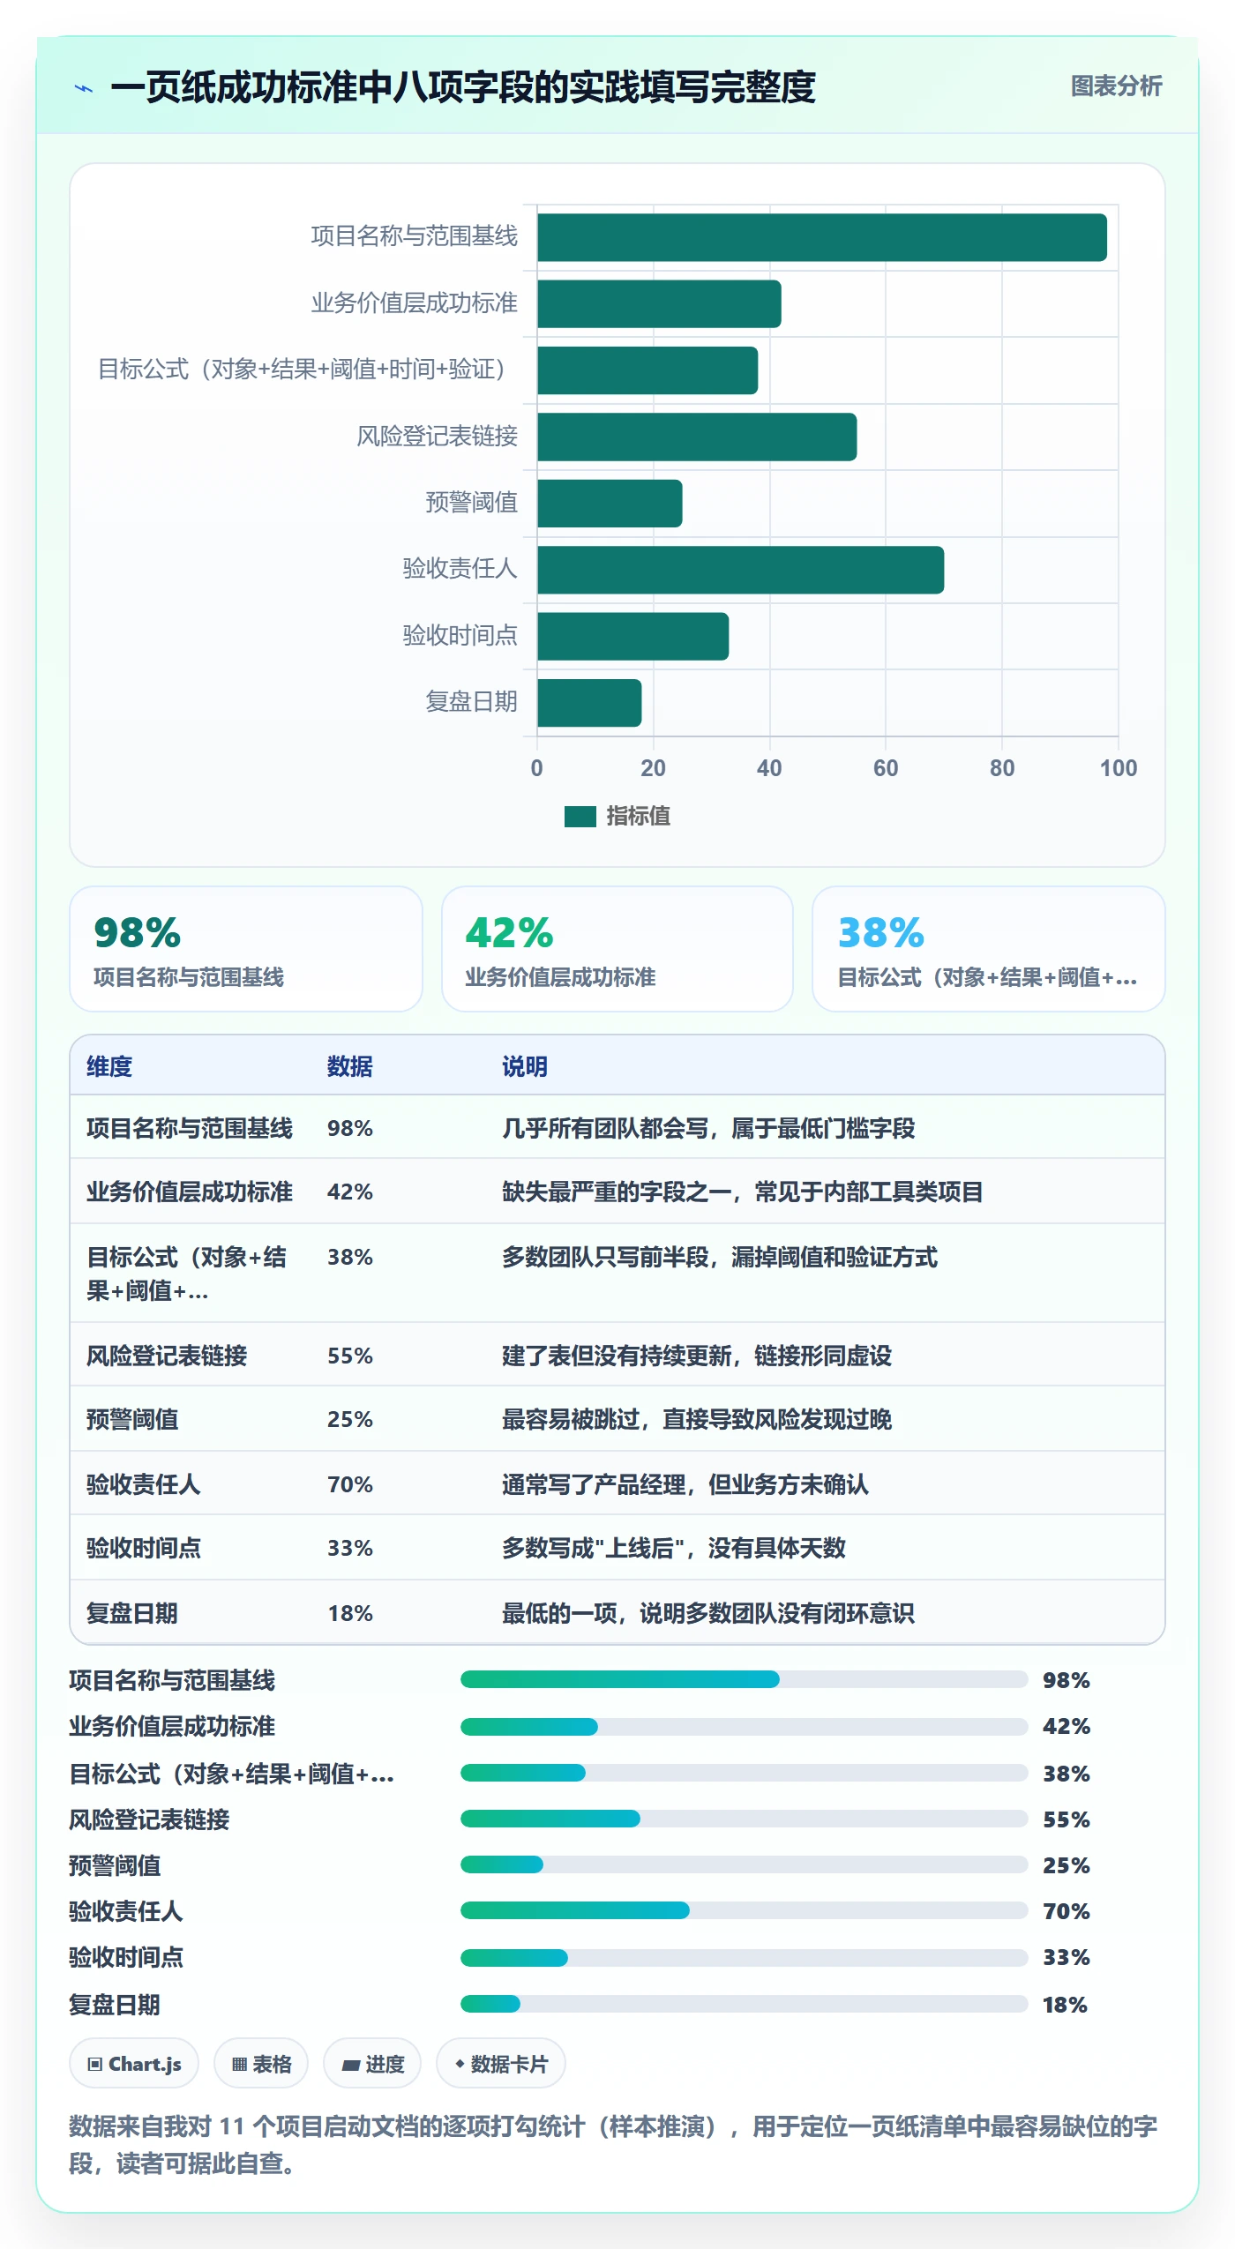Select the Chart.js tag chip
1235x2249 pixels.
(x=134, y=2064)
